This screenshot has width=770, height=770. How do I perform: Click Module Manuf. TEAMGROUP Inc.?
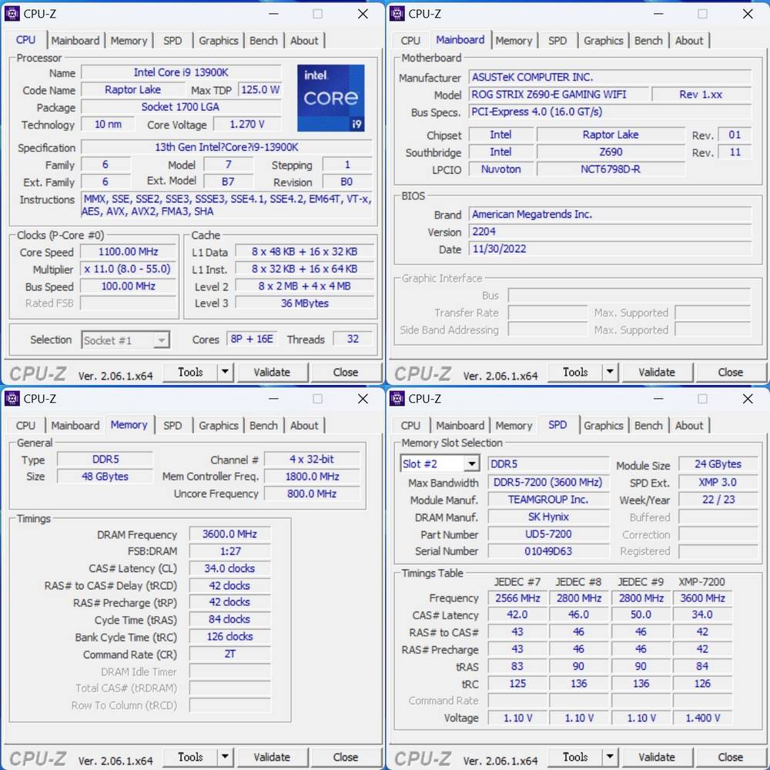(548, 500)
